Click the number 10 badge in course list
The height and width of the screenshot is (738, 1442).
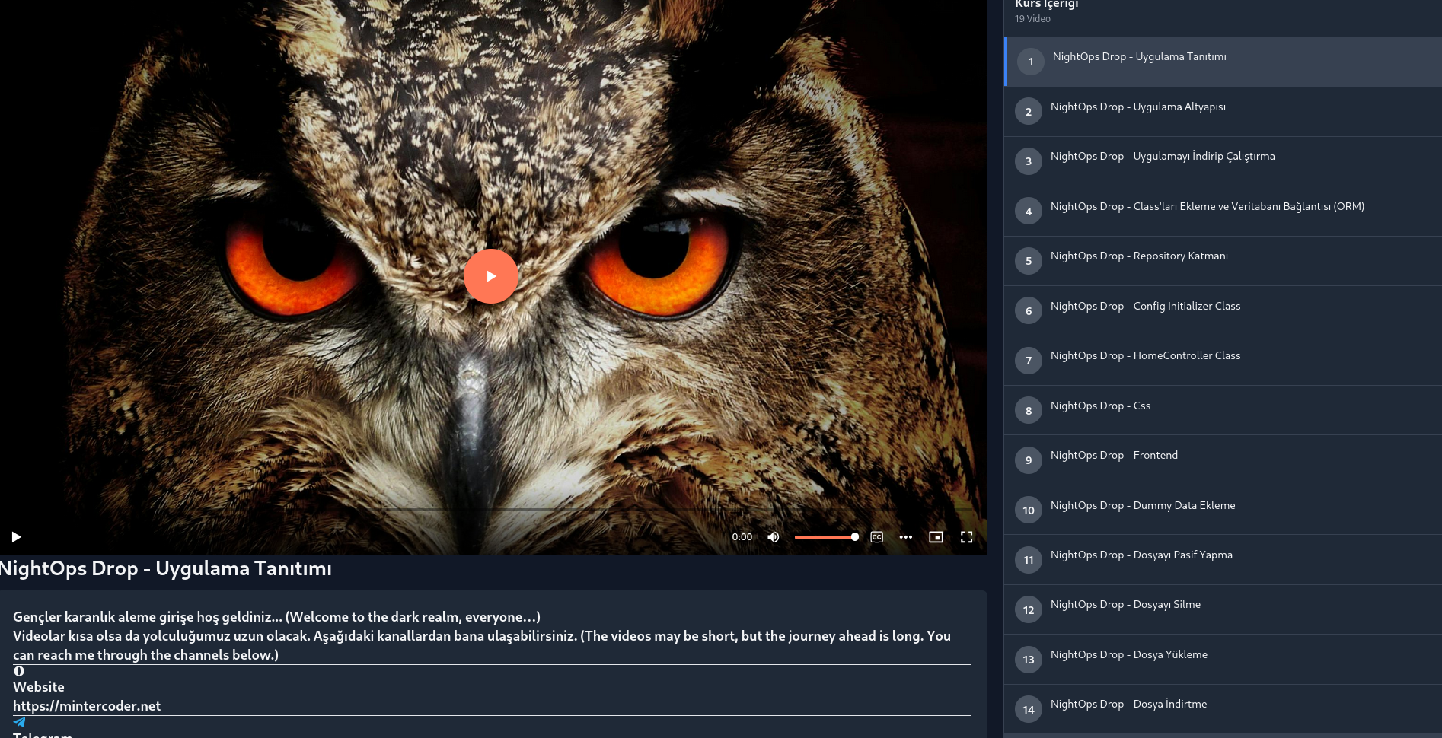(x=1029, y=511)
